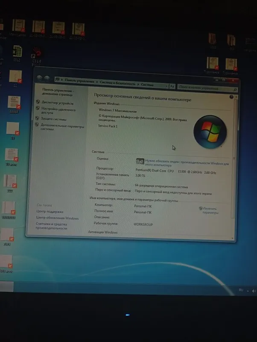
Task: Open the Excel file 0012 on desktop
Action: [17, 53]
